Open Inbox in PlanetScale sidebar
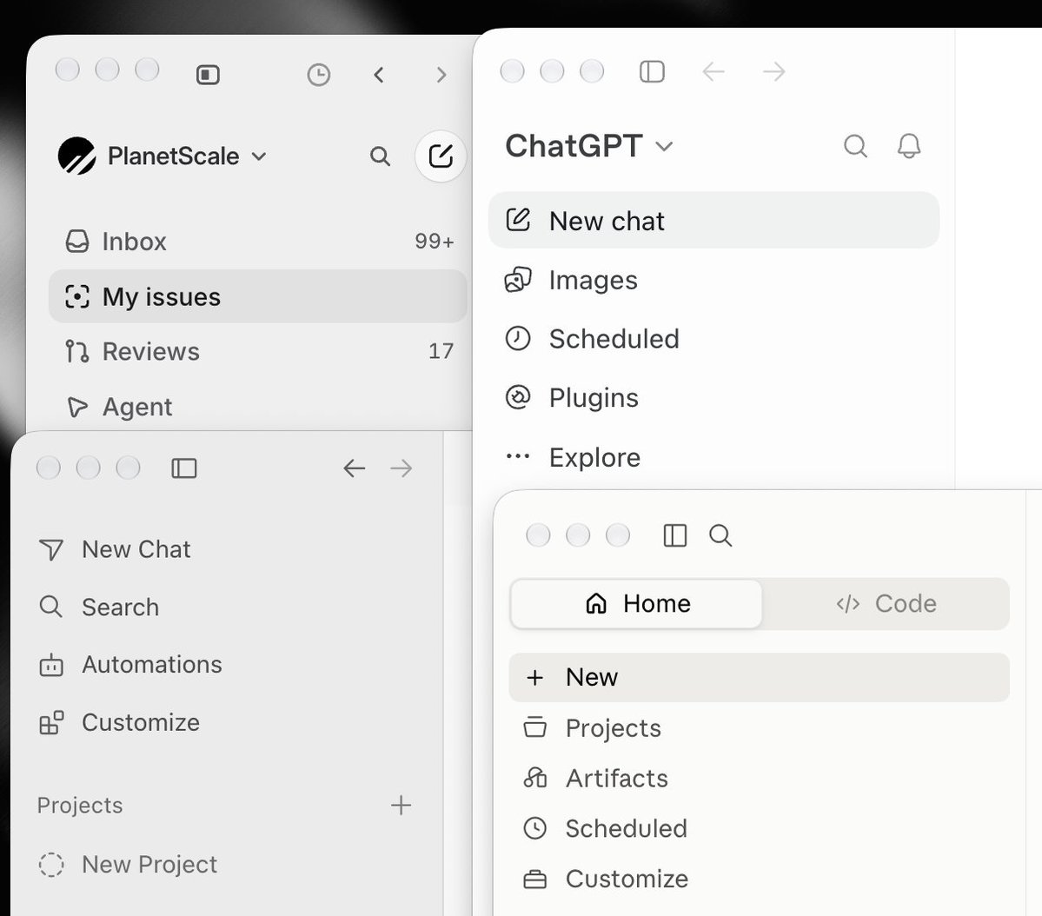This screenshot has height=916, width=1042. click(x=258, y=242)
